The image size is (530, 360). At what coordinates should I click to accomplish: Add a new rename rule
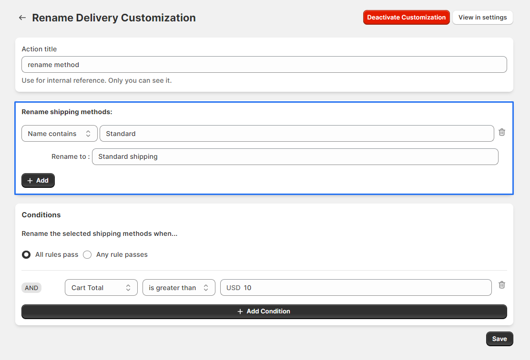point(38,180)
